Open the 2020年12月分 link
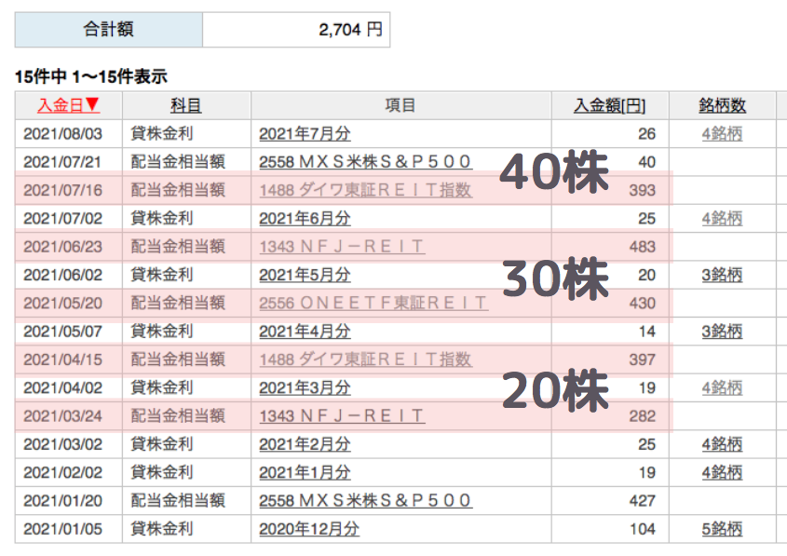This screenshot has height=556, width=787. tap(309, 529)
